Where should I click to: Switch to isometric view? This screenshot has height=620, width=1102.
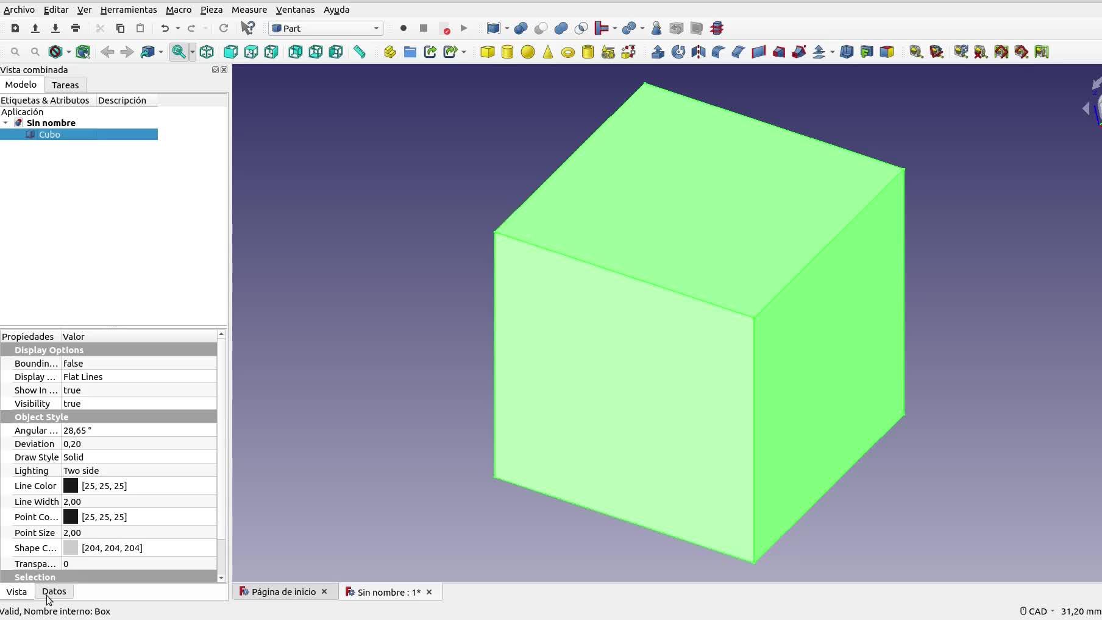click(x=207, y=52)
